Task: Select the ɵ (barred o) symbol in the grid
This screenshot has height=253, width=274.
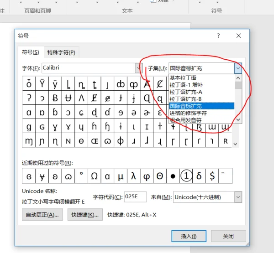Action: click(x=81, y=141)
